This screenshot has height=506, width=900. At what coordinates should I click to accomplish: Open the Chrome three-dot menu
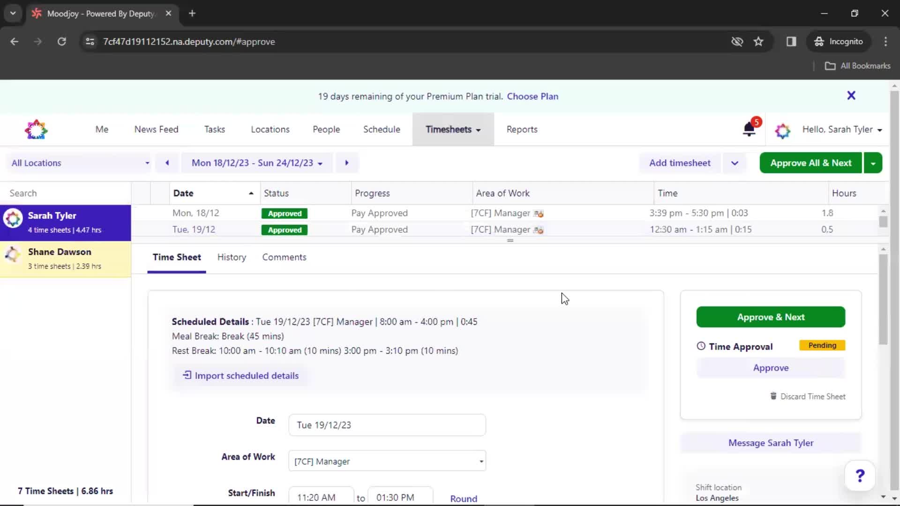pos(885,41)
